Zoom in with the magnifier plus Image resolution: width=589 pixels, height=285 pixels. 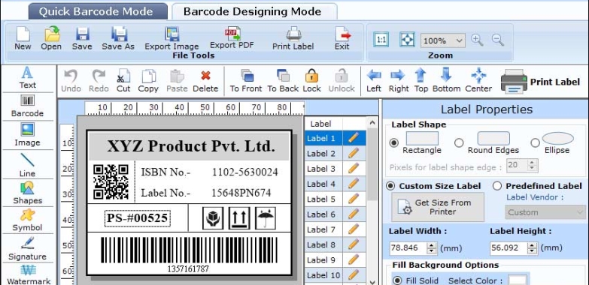click(x=477, y=40)
